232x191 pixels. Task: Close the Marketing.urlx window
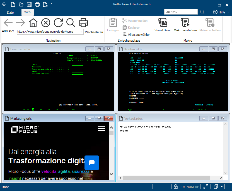(x=108, y=118)
